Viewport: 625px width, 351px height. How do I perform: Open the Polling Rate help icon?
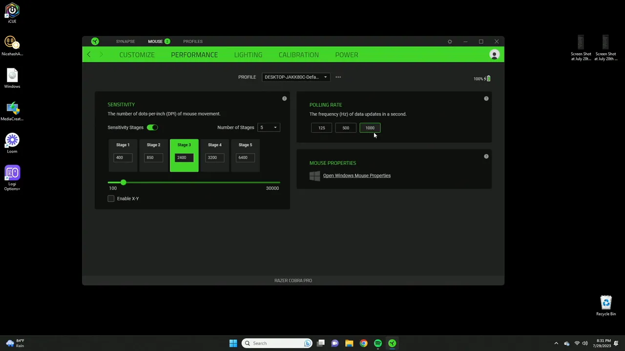pyautogui.click(x=486, y=98)
